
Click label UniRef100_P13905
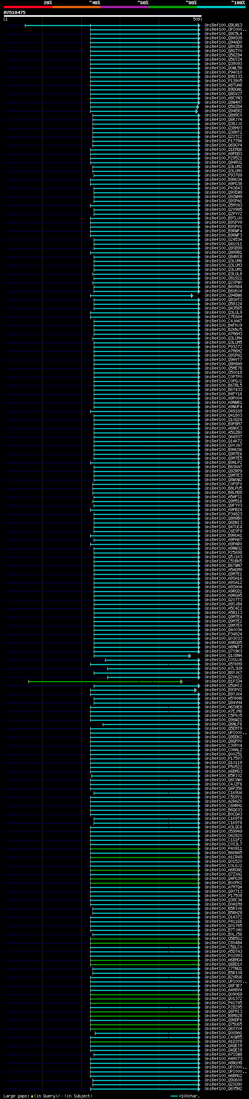point(223,81)
